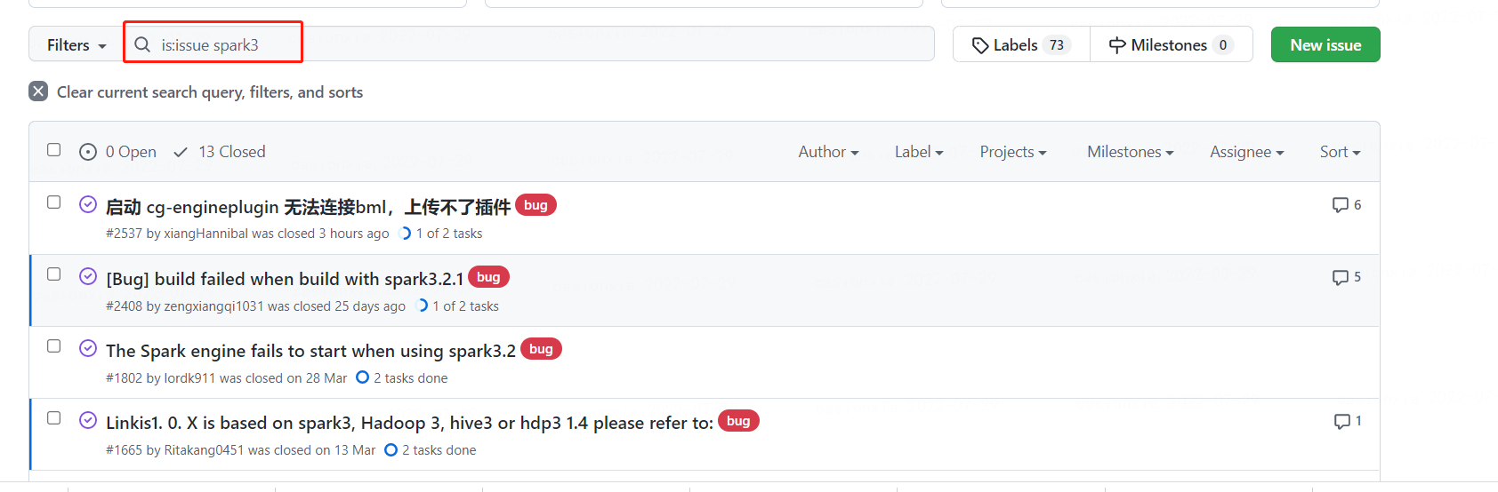
Task: Open the Sort dropdown
Action: pos(1340,152)
